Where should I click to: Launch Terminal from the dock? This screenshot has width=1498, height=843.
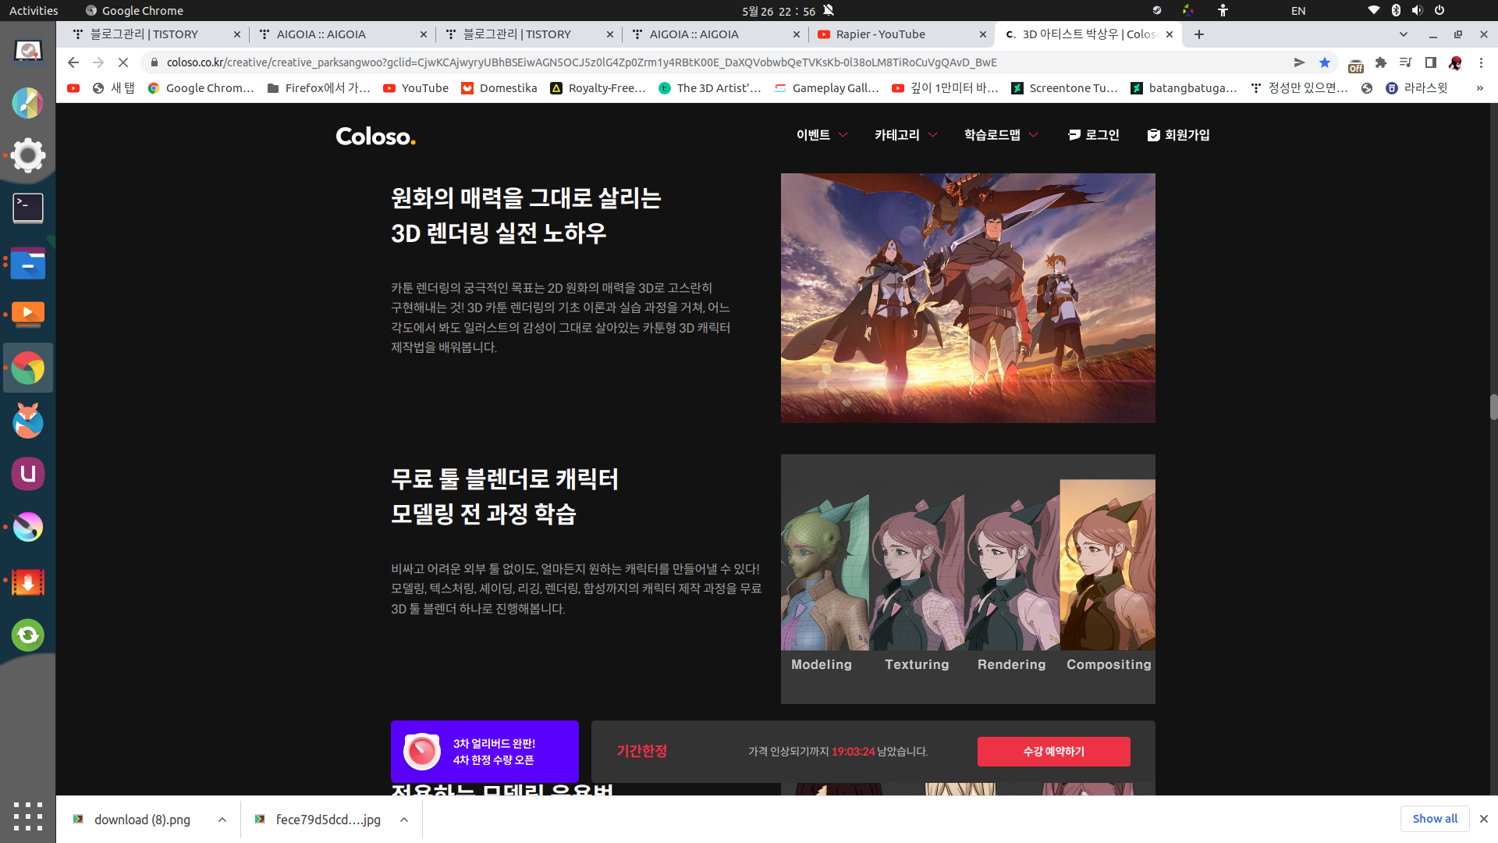(28, 208)
